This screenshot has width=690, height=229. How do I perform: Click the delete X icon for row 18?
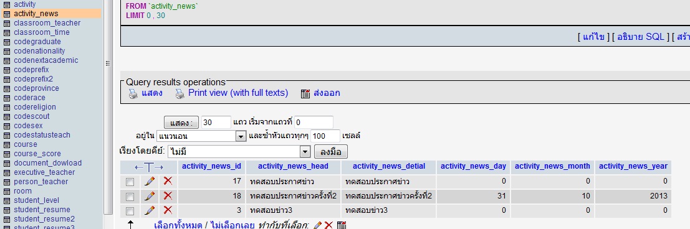click(x=168, y=195)
